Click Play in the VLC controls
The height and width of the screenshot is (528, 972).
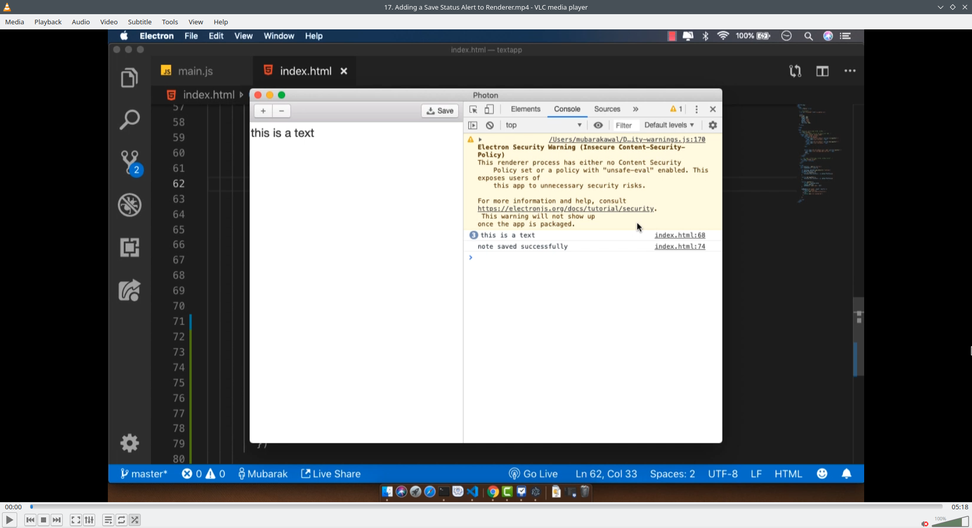coord(10,520)
